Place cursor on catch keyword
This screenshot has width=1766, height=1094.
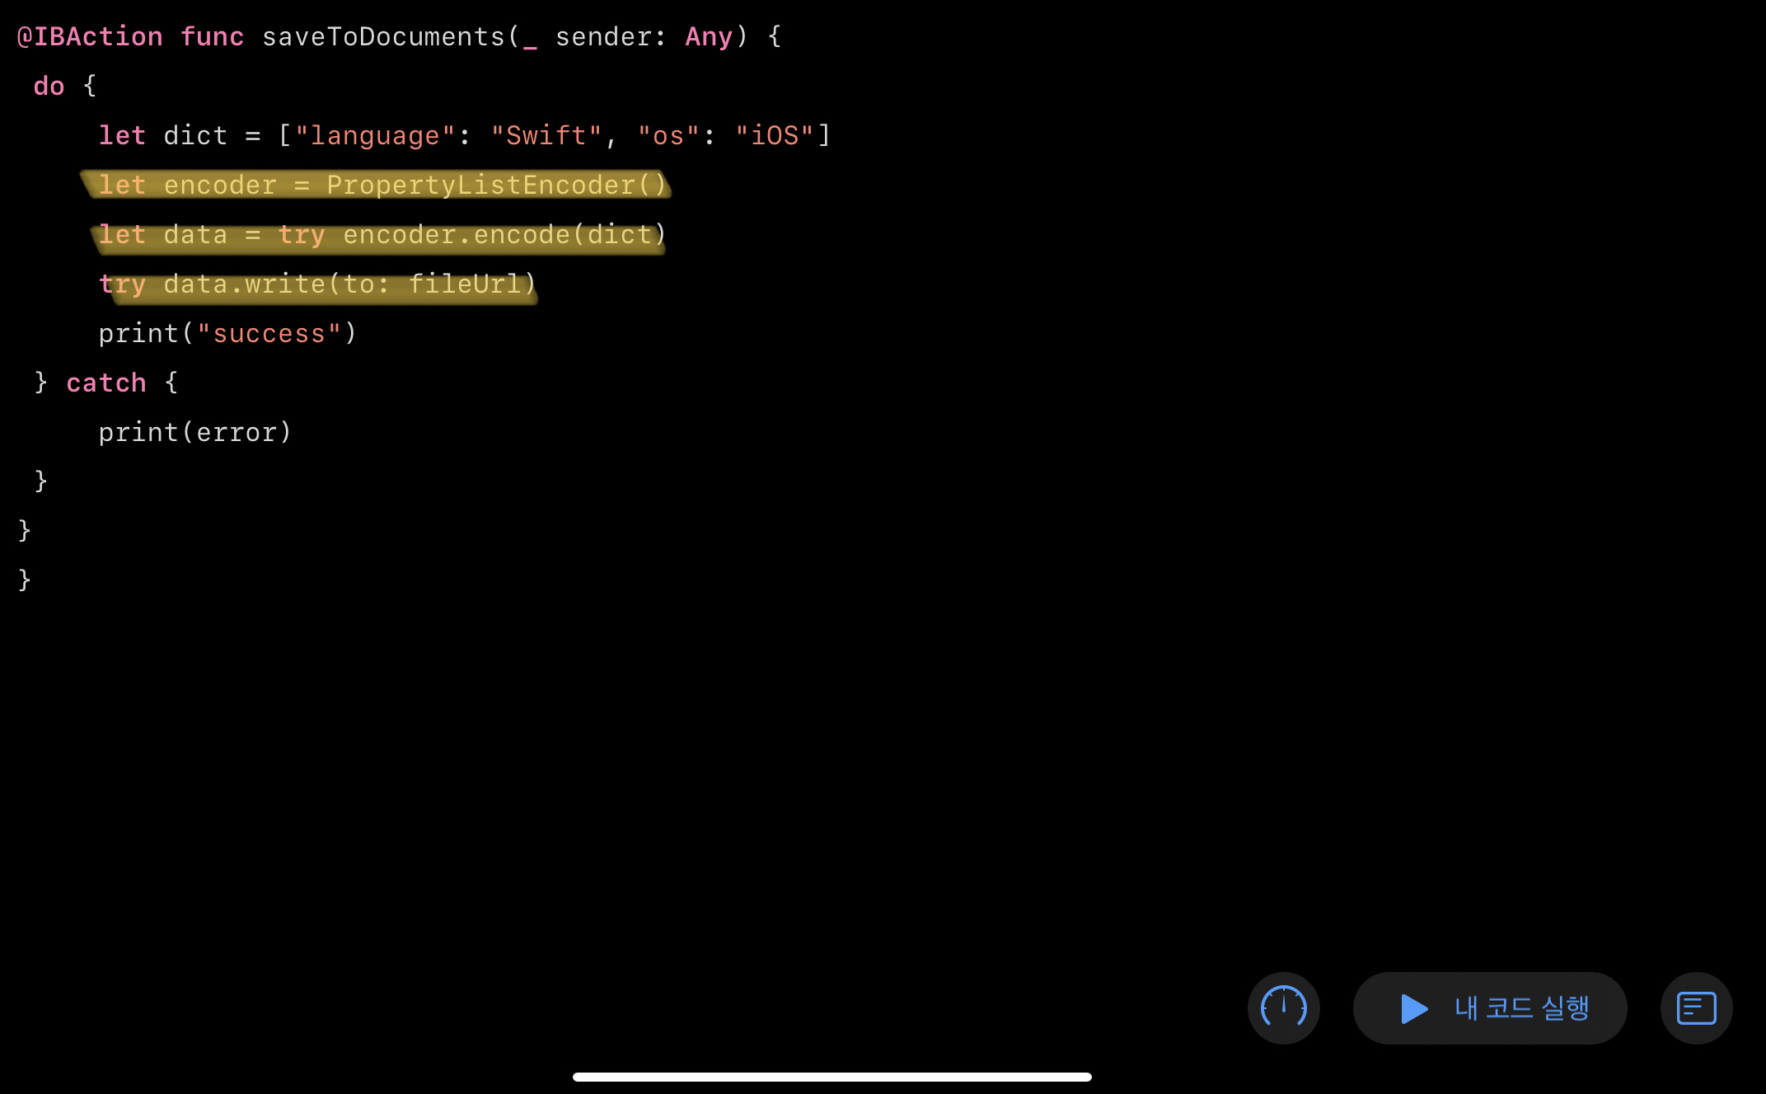coord(105,383)
